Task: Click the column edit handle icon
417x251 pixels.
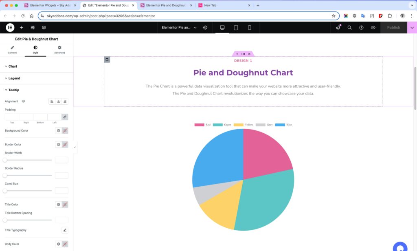Action: coord(107,59)
